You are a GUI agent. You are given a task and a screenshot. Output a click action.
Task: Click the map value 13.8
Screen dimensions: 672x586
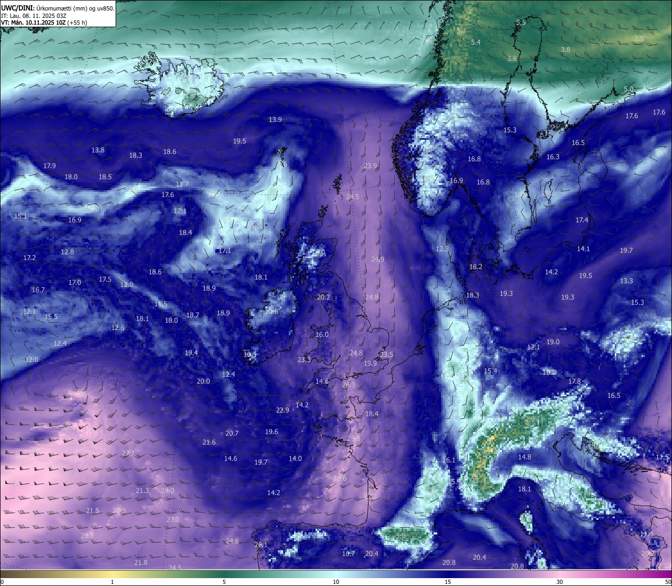[98, 150]
